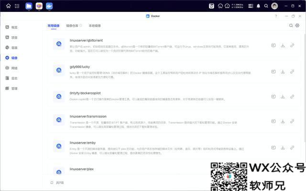Switch to the 镜像仓库 tab
This screenshot has width=306, height=191.
[x=72, y=26]
